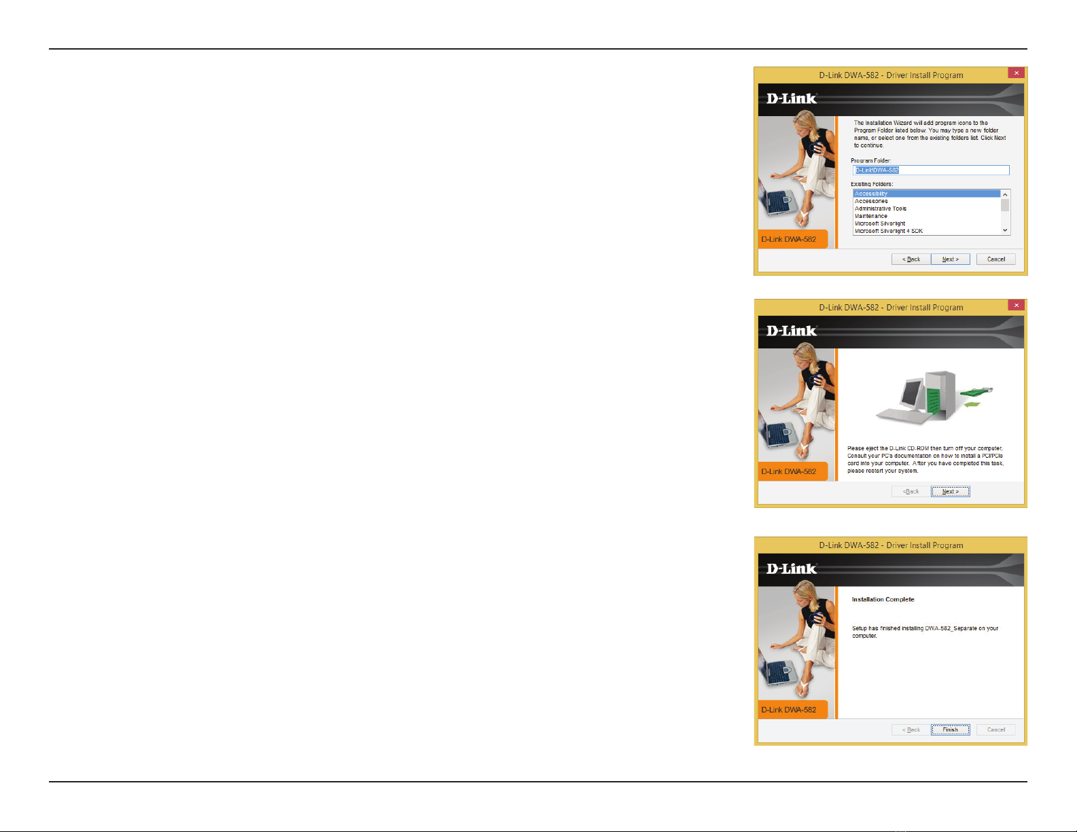Select Accessories in the Existing Folders list
The image size is (1077, 832).
(x=927, y=201)
